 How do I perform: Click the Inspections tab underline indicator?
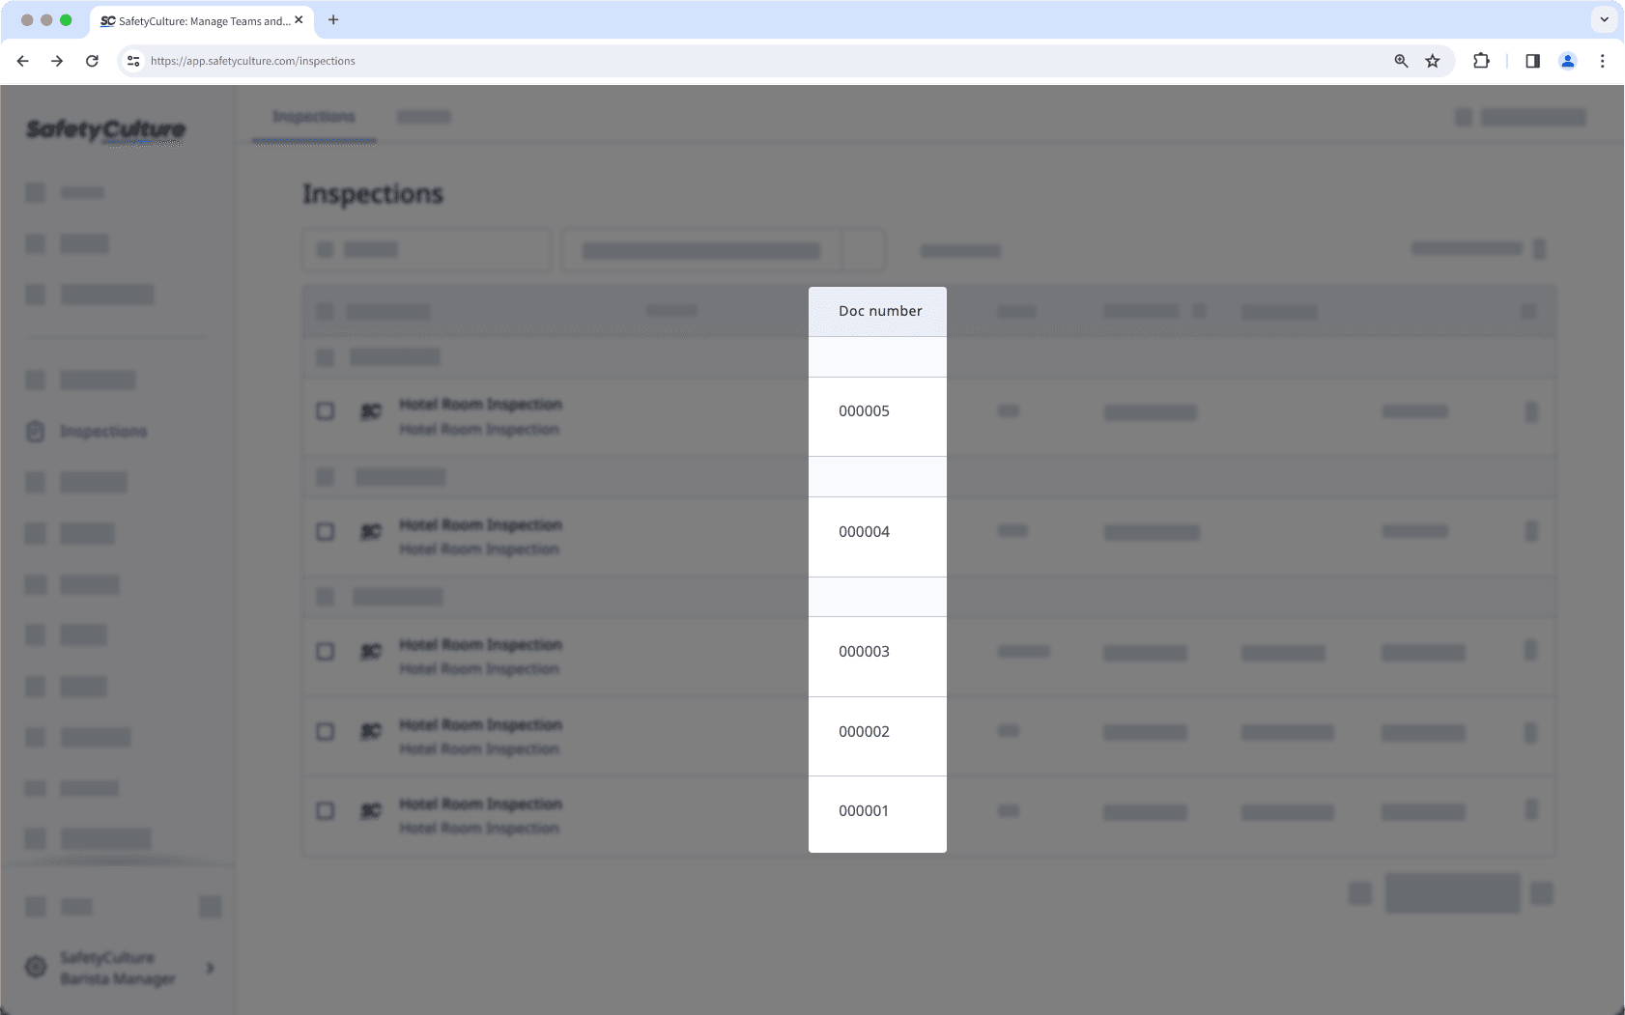(313, 141)
